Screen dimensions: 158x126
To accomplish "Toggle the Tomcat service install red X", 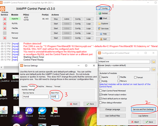I will [x=5, y=38].
